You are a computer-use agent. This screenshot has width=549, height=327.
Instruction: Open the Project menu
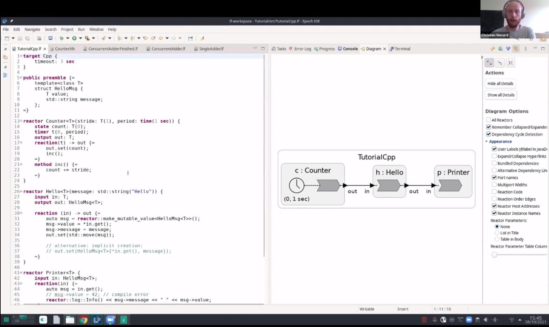coord(67,29)
